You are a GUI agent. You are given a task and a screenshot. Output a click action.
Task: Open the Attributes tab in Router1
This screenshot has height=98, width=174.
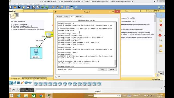(79, 17)
